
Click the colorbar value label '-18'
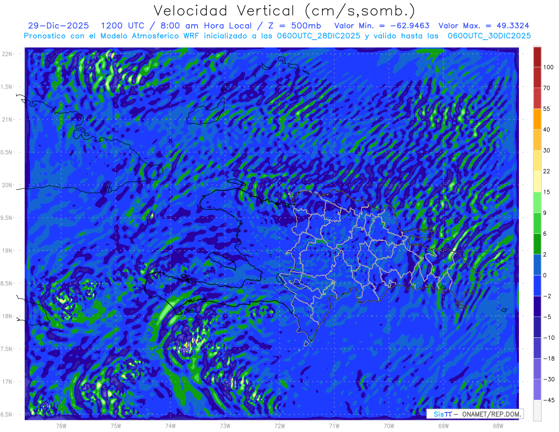coord(549,358)
